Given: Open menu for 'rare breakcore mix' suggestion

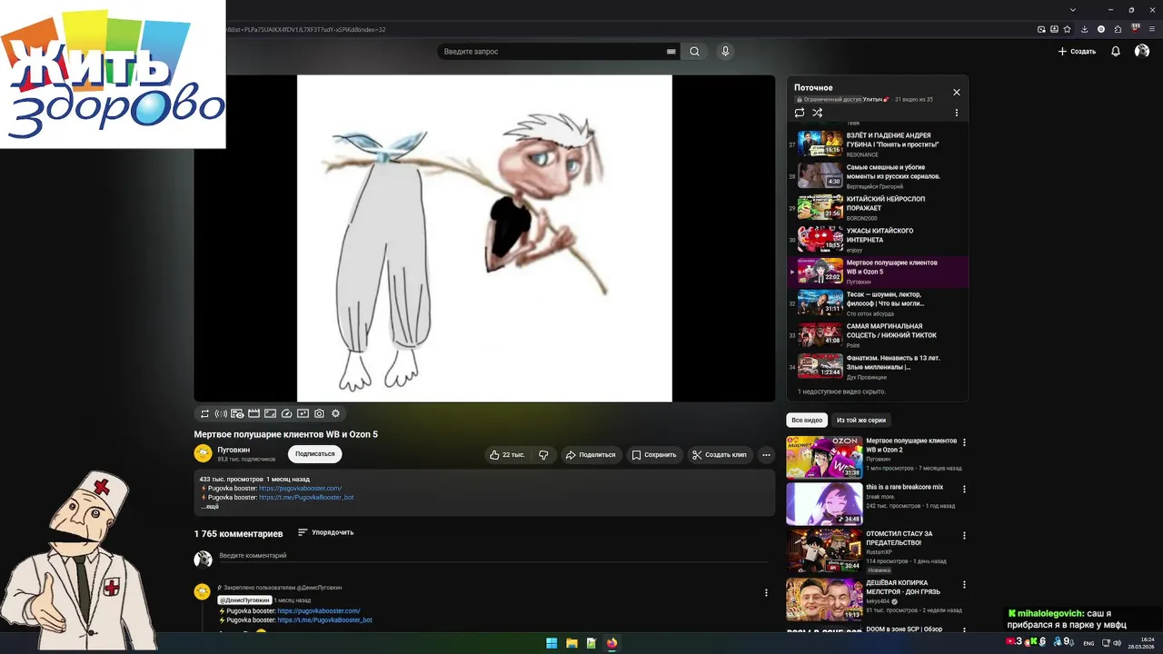Looking at the screenshot, I should (x=964, y=489).
